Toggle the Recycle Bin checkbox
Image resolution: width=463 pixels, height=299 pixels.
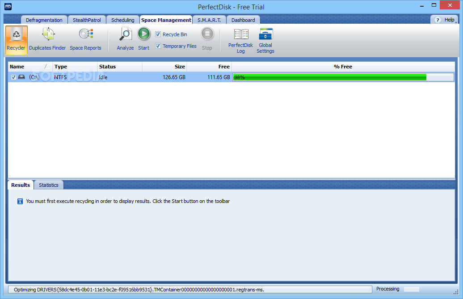[x=158, y=34]
